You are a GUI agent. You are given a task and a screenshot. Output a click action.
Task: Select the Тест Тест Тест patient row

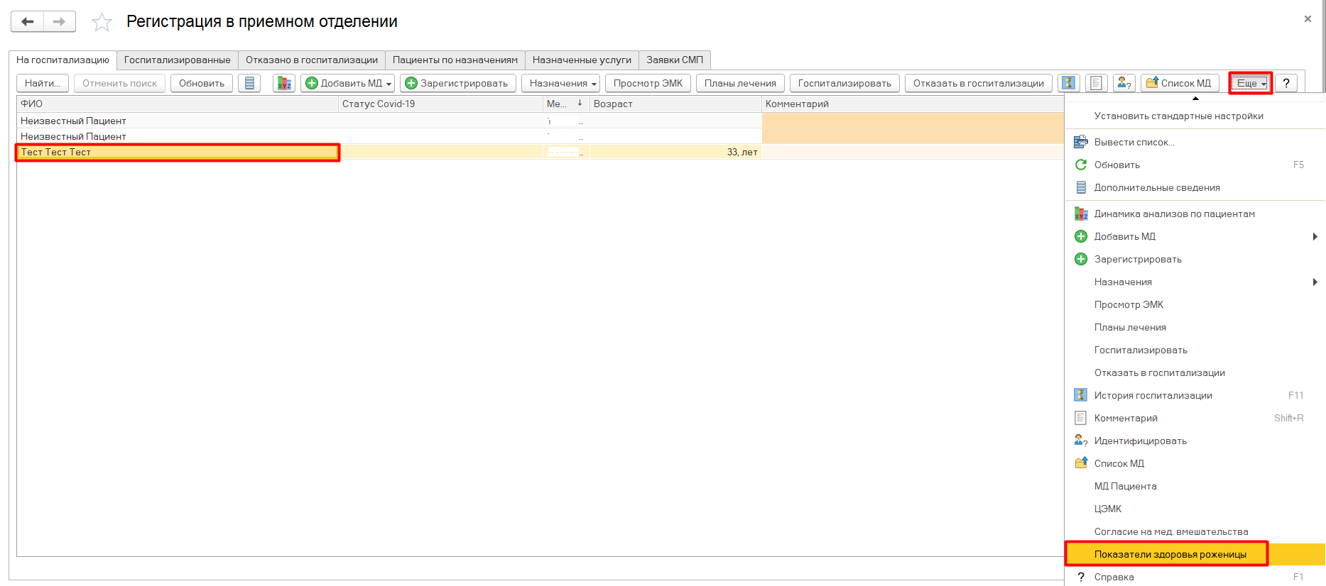click(178, 152)
